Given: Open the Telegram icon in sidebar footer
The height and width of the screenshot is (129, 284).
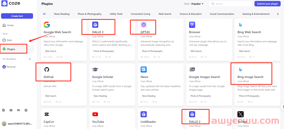Looking at the screenshot, I should coord(26,110).
